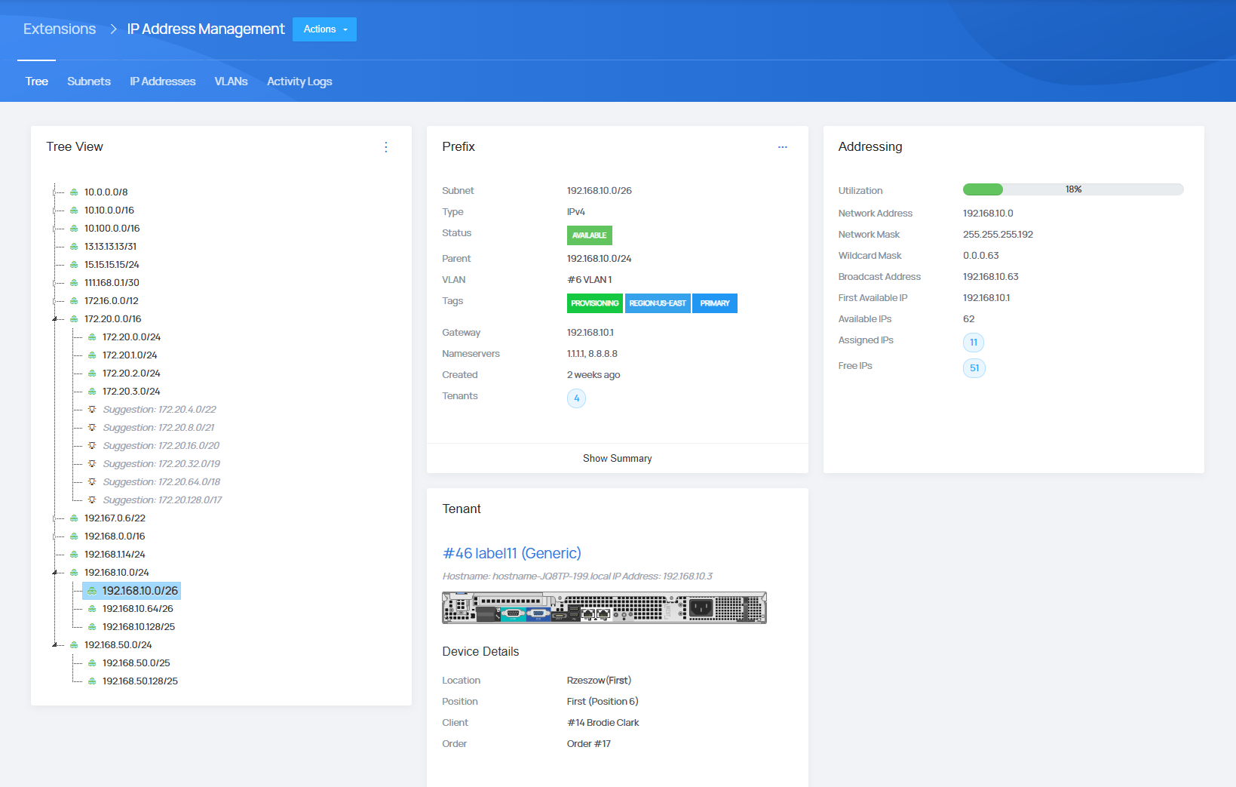Viewport: 1236px width, 787px height.
Task: Click the network icon beside 10.0.0.0/8
Action: click(74, 192)
